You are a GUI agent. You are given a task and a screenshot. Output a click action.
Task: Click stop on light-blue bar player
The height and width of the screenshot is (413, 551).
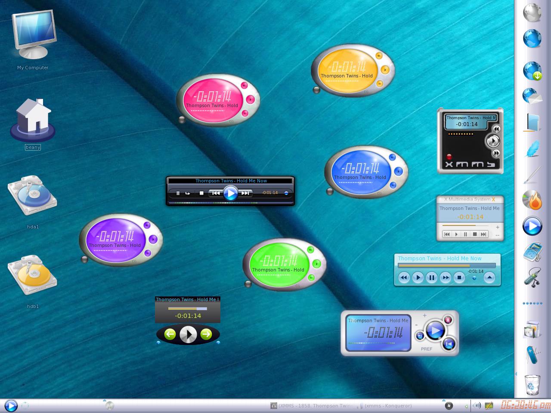459,277
